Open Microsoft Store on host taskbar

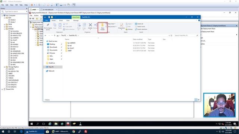click(x=47, y=131)
